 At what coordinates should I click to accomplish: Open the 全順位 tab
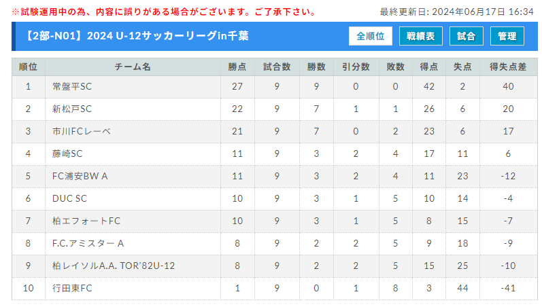(370, 36)
